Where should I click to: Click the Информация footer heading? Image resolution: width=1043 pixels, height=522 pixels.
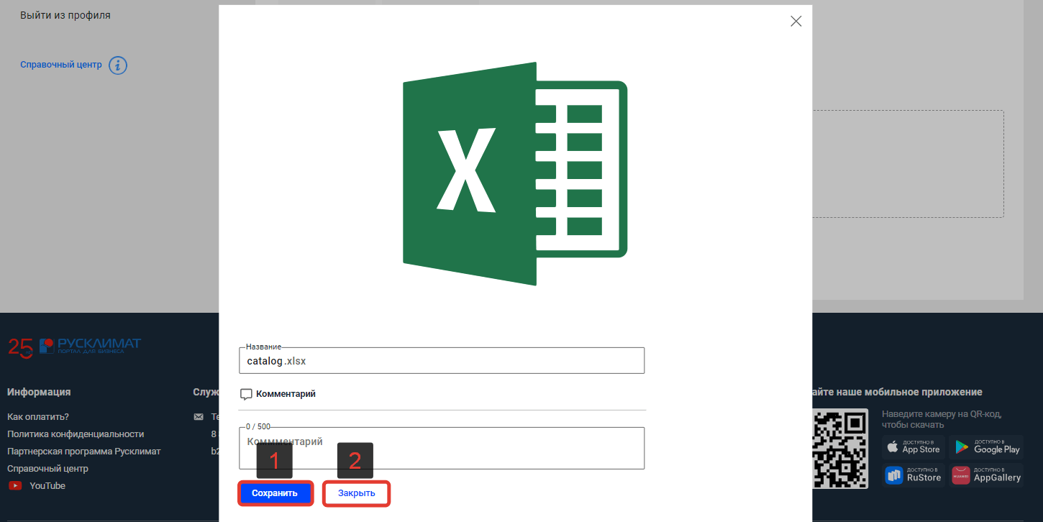(39, 392)
